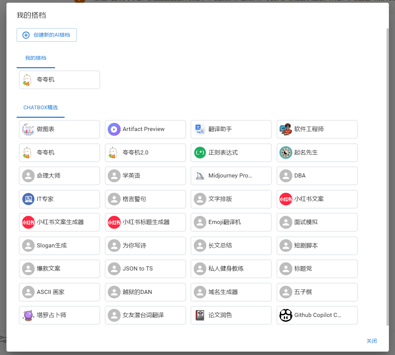Viewport: 395px width, 355px height.
Task: Click the translate icon of 翻译助手
Action: tap(200, 129)
